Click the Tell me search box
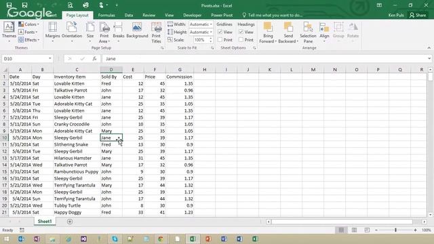This screenshot has height=244, width=434. (x=273, y=15)
